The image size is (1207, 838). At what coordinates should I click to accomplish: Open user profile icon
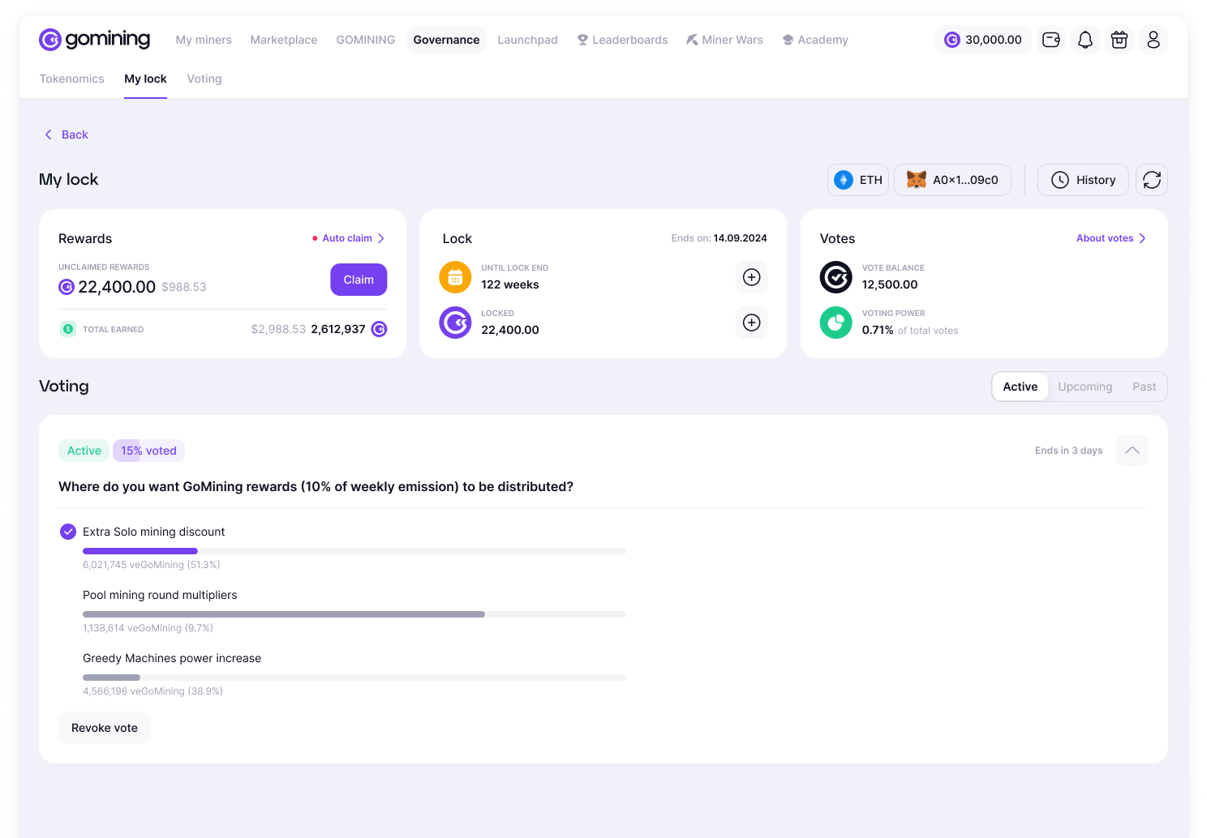(1153, 40)
